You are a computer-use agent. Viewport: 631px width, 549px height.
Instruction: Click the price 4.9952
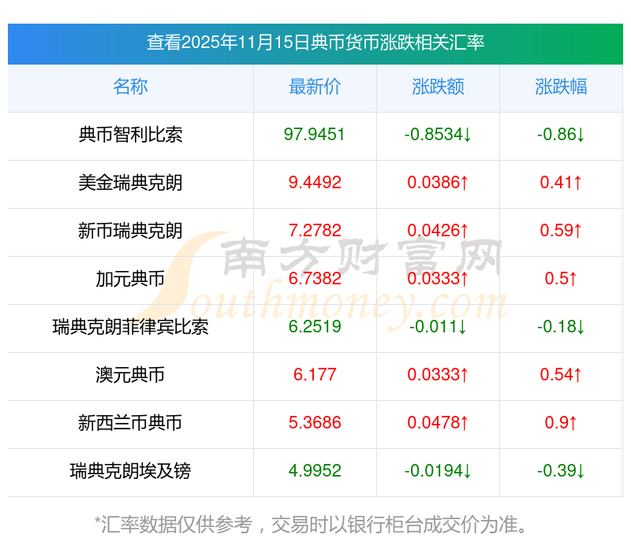(x=315, y=471)
